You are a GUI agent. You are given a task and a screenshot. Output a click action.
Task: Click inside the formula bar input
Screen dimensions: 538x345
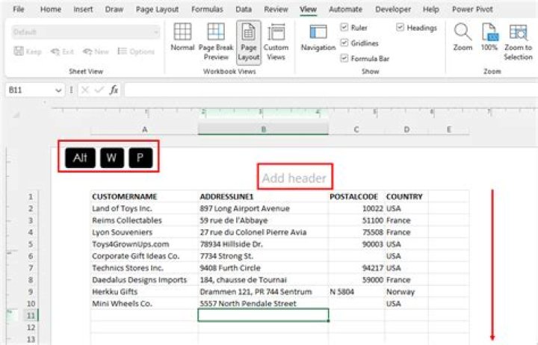[x=331, y=90]
